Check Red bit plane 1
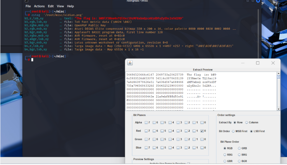Image resolution: width=287 pixels, height=165 pixels. coord(194,131)
